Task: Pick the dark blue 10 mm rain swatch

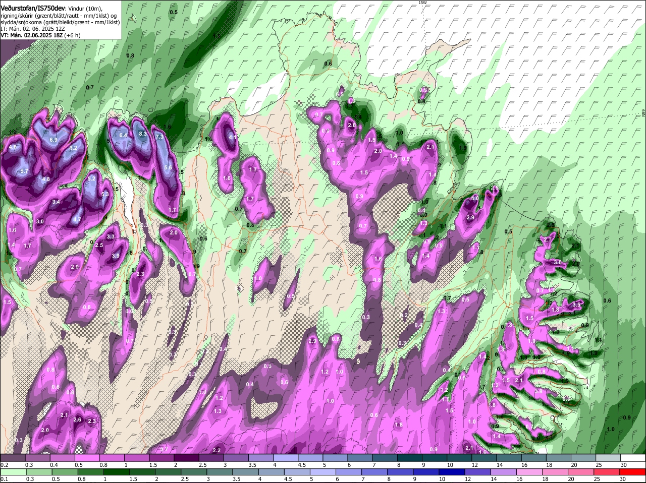Action: point(452,472)
